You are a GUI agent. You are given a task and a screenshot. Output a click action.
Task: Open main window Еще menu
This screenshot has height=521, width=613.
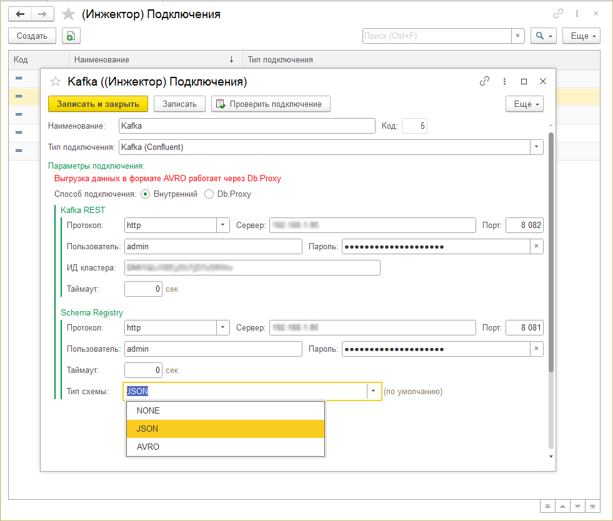[x=581, y=36]
